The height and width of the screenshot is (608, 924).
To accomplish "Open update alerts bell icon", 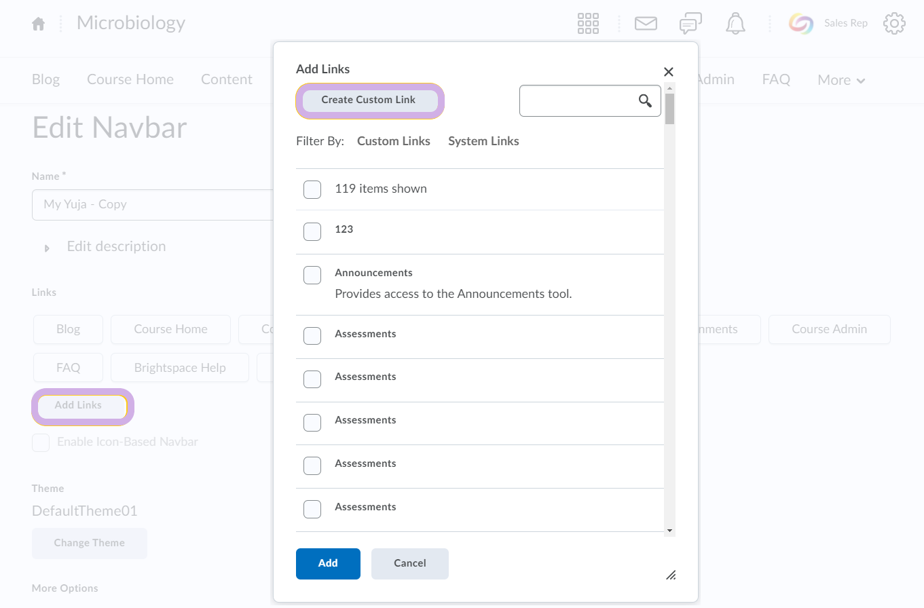I will point(735,23).
